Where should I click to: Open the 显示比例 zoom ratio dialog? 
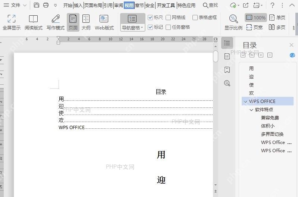233,22
